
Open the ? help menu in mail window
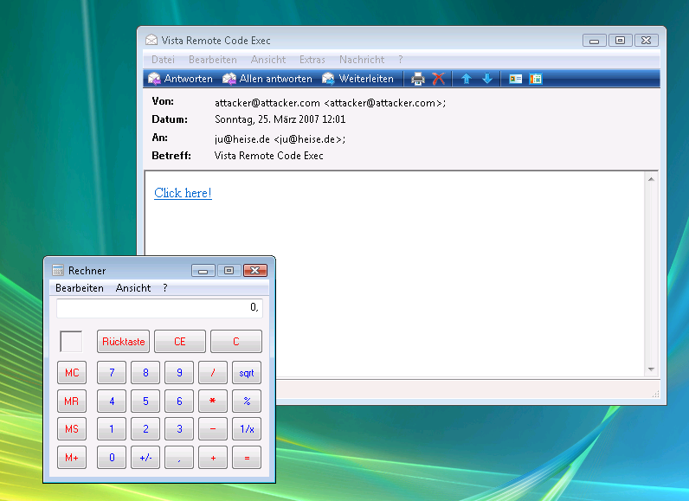(x=400, y=60)
